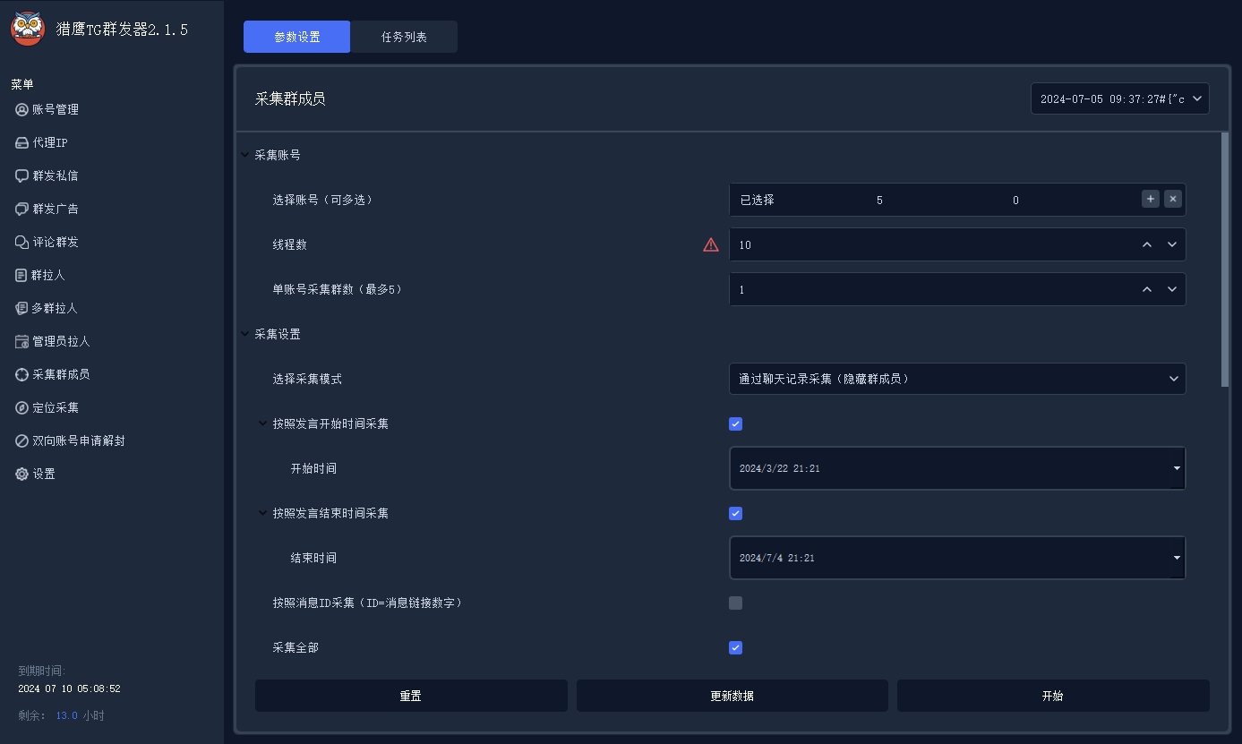Increase 线程数 with up arrow
Viewport: 1242px width, 744px height.
click(1147, 244)
